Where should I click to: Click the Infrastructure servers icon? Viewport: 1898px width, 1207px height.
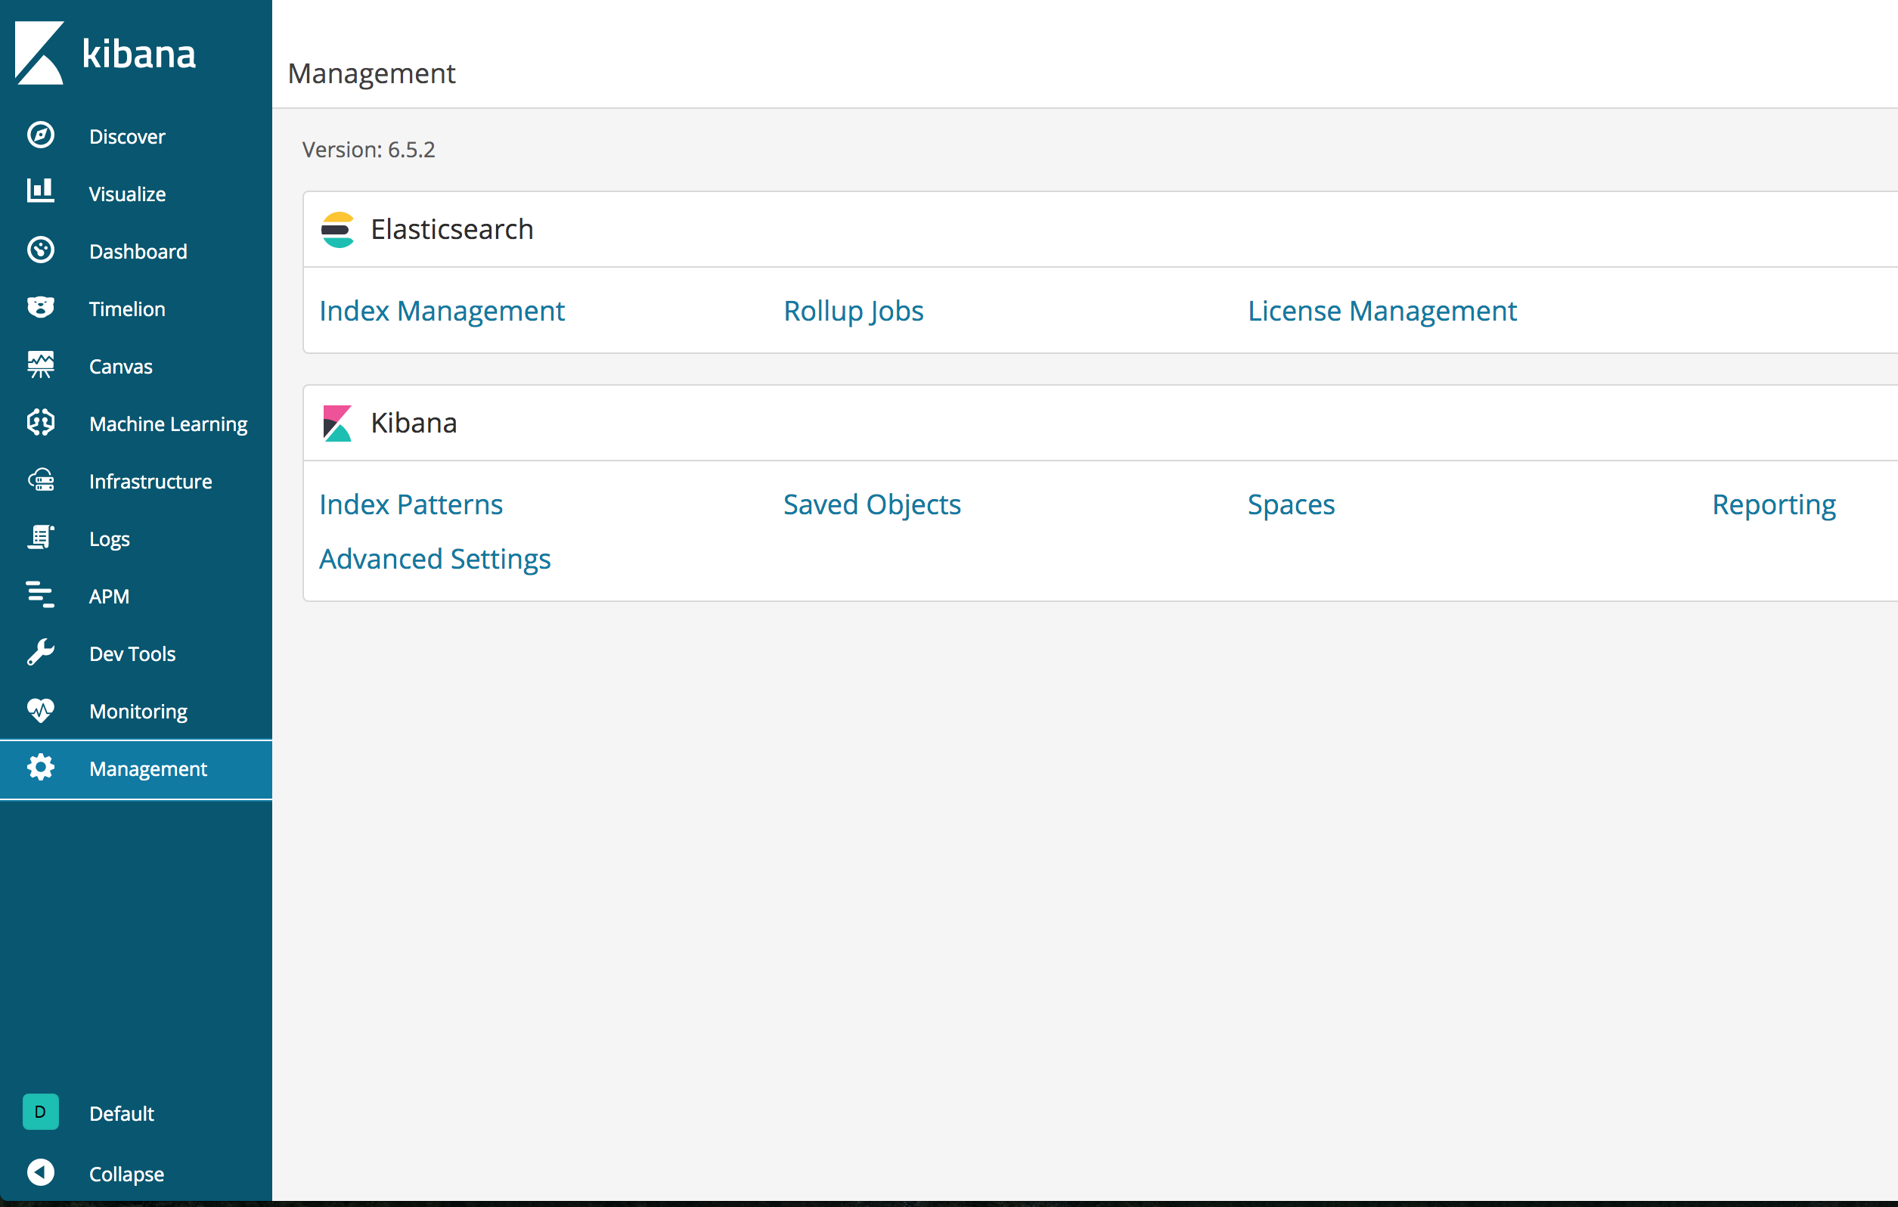[x=40, y=481]
